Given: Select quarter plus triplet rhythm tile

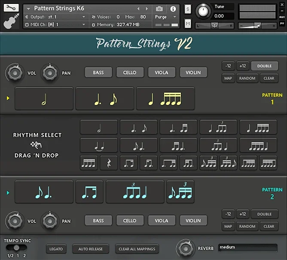Looking at the screenshot, I should tap(218, 127).
